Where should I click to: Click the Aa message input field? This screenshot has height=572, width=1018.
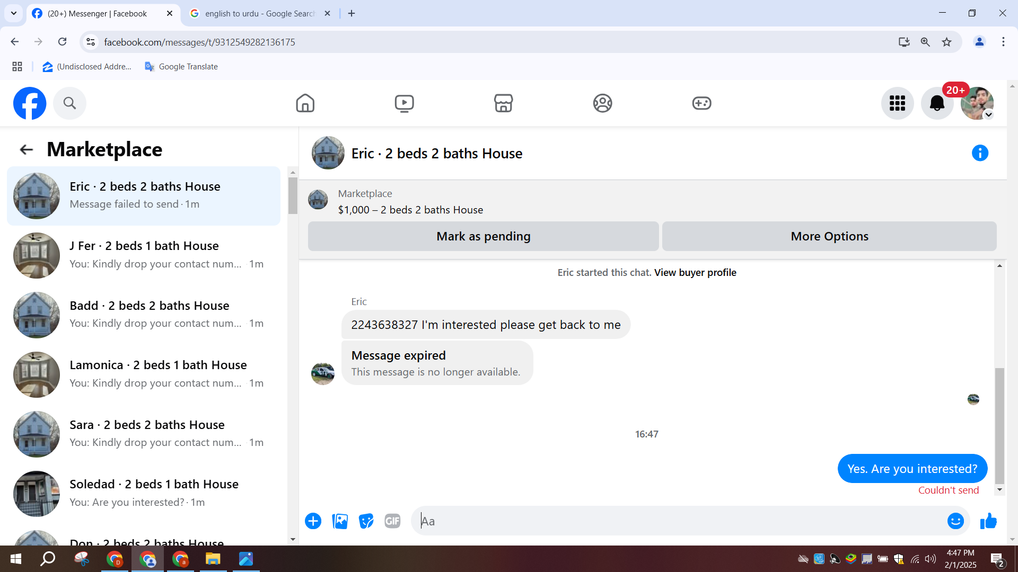pos(679,521)
